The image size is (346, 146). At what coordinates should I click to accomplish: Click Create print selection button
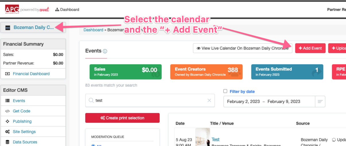point(122,118)
